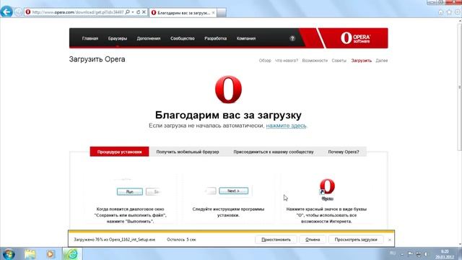Screen dimensions: 462x260
Task: Click the 'Что нового?' sub-navigation link
Action: 287,61
